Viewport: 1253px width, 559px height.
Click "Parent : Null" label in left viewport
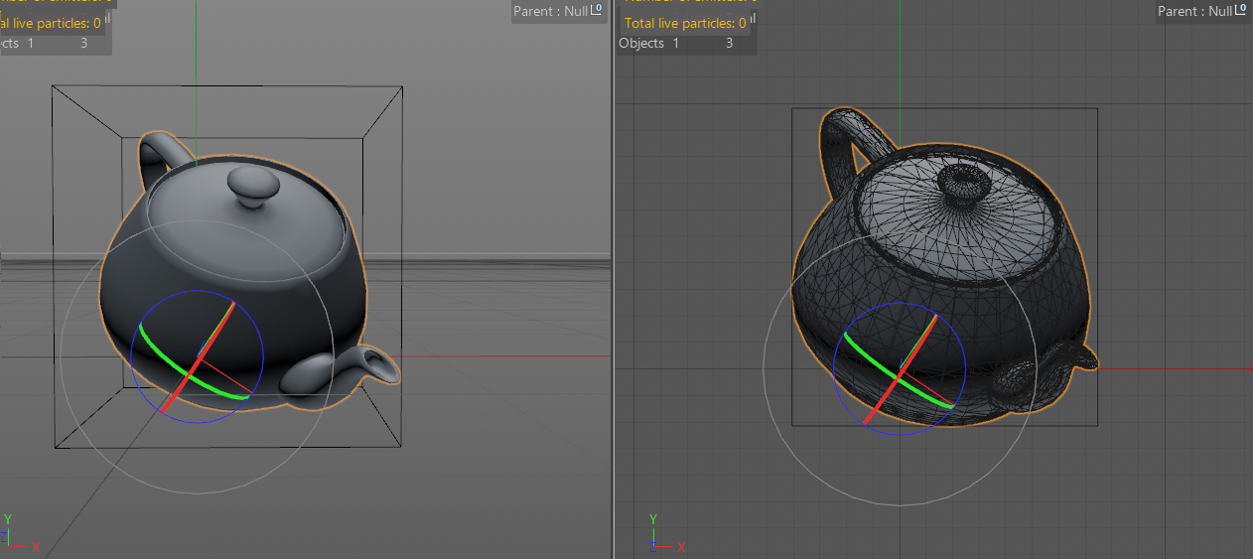pyautogui.click(x=551, y=12)
